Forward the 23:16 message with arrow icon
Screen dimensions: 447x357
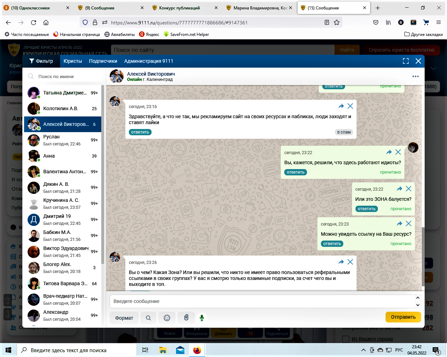click(x=341, y=106)
